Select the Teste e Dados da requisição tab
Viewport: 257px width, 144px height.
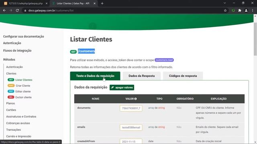point(95,76)
